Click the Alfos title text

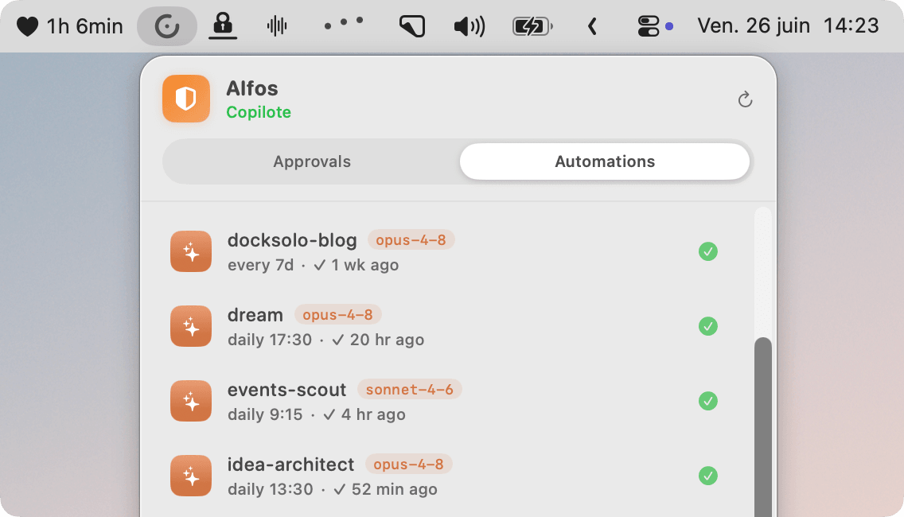(252, 88)
